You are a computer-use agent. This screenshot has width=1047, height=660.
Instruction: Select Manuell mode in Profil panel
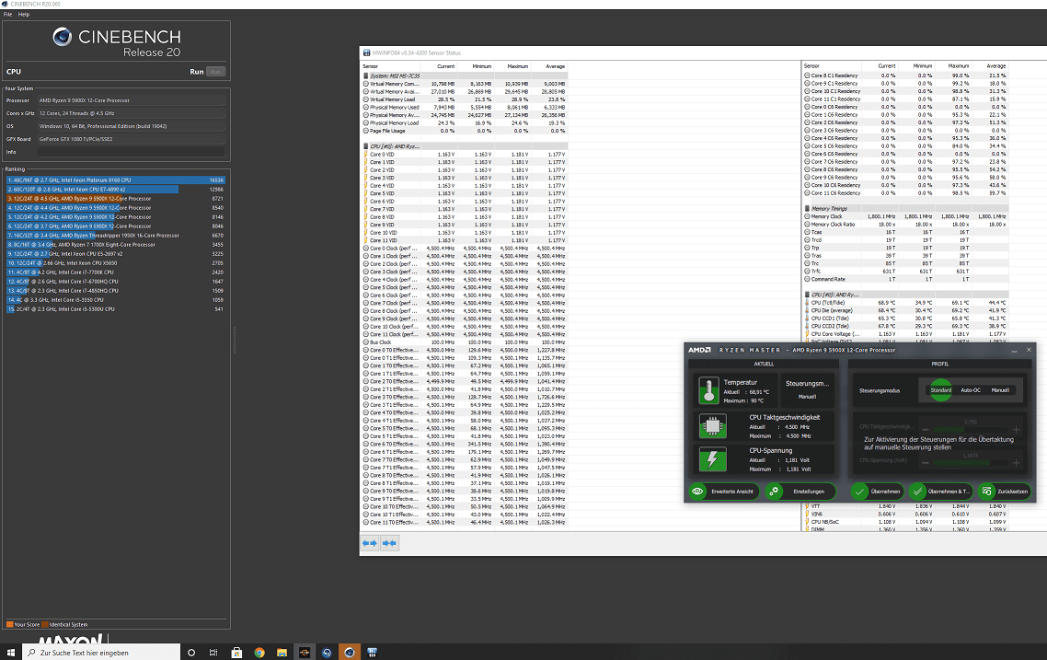point(1000,390)
